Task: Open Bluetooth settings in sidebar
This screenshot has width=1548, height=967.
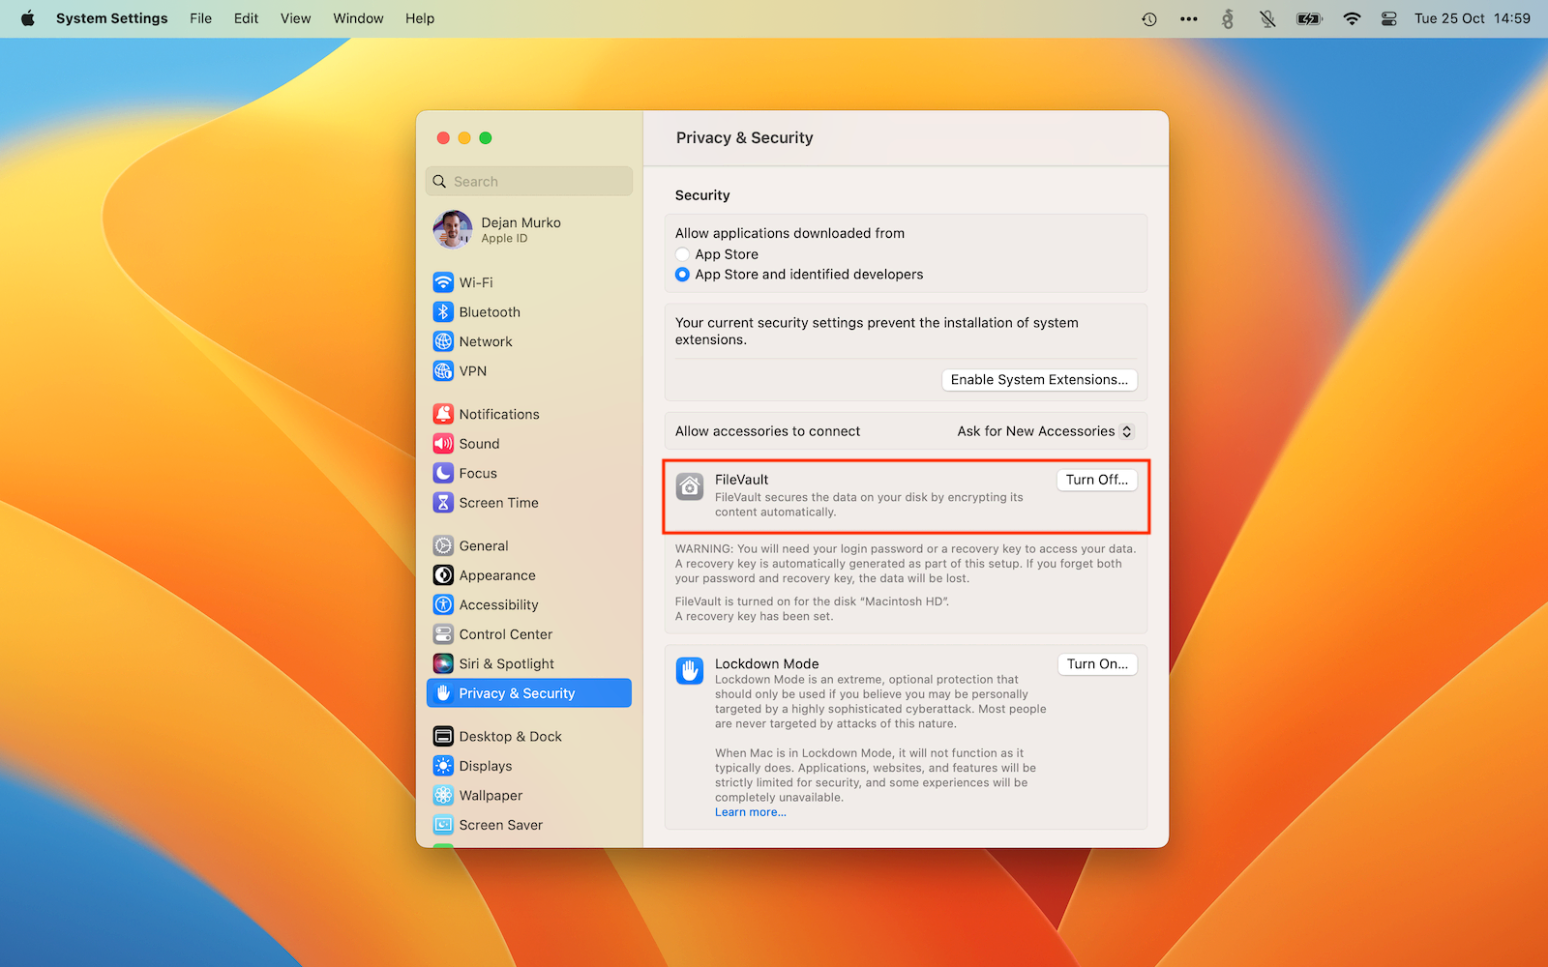Action: tap(489, 311)
